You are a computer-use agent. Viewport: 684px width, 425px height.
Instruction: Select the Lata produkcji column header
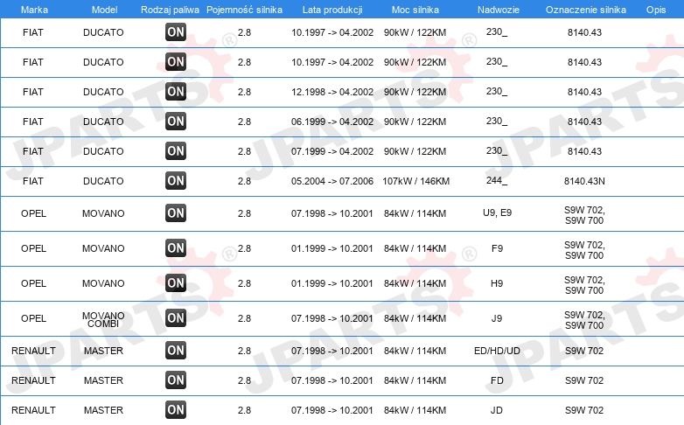coord(332,10)
